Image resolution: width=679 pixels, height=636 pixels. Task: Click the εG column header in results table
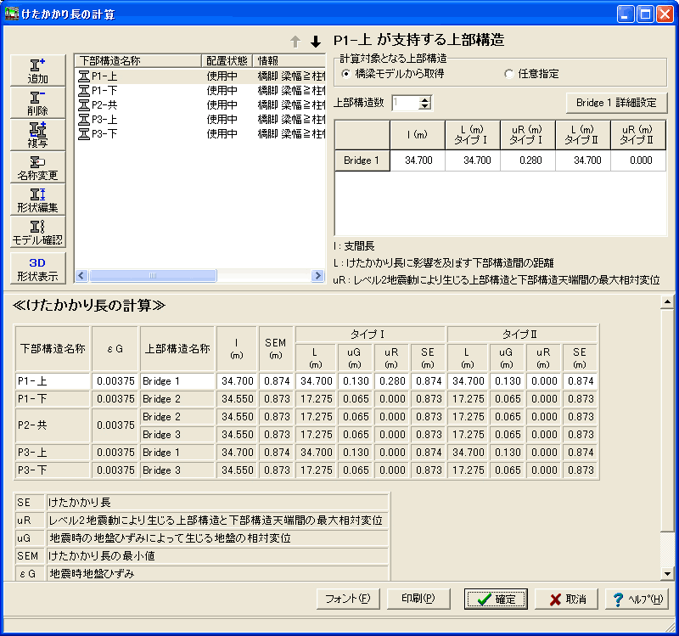point(115,349)
